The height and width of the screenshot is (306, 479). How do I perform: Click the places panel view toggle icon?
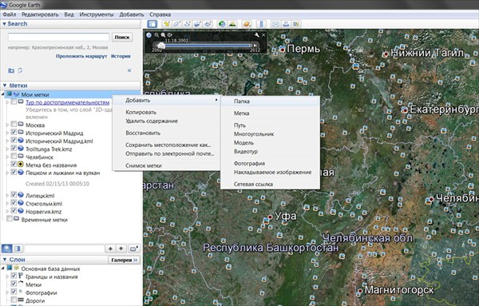(x=18, y=248)
